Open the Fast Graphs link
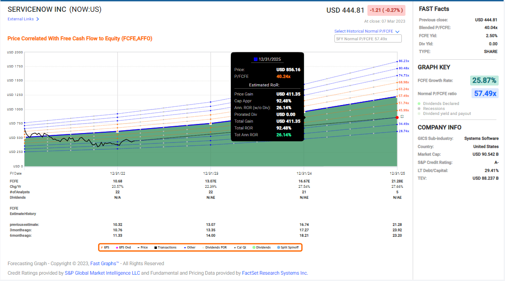Image resolution: width=505 pixels, height=281 pixels. click(x=104, y=263)
